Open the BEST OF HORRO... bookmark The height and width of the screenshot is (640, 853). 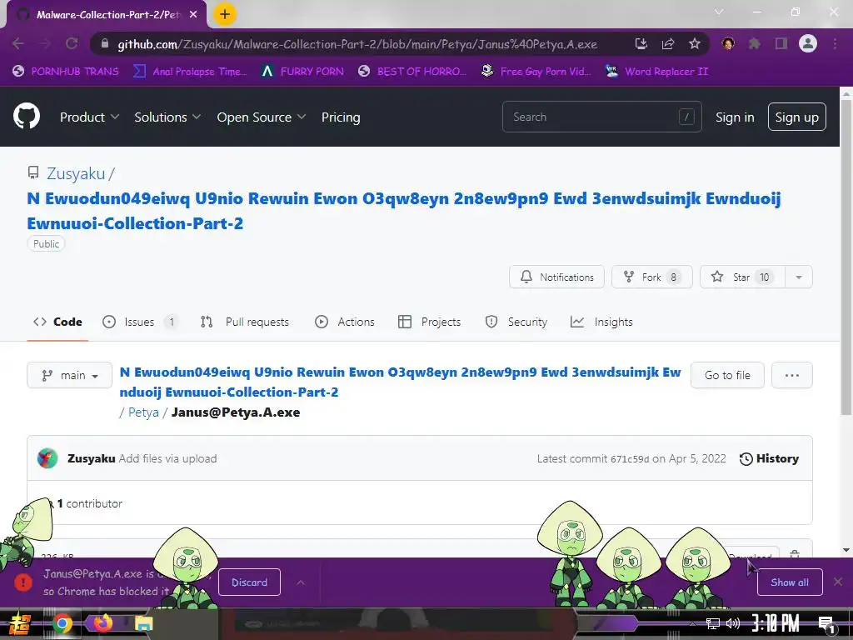[x=412, y=72]
